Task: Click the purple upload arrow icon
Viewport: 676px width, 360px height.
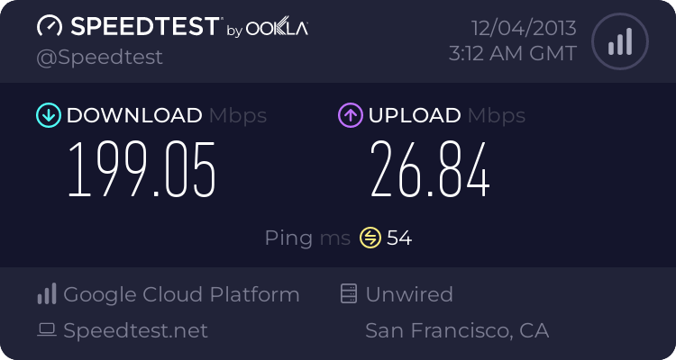Action: tap(351, 115)
